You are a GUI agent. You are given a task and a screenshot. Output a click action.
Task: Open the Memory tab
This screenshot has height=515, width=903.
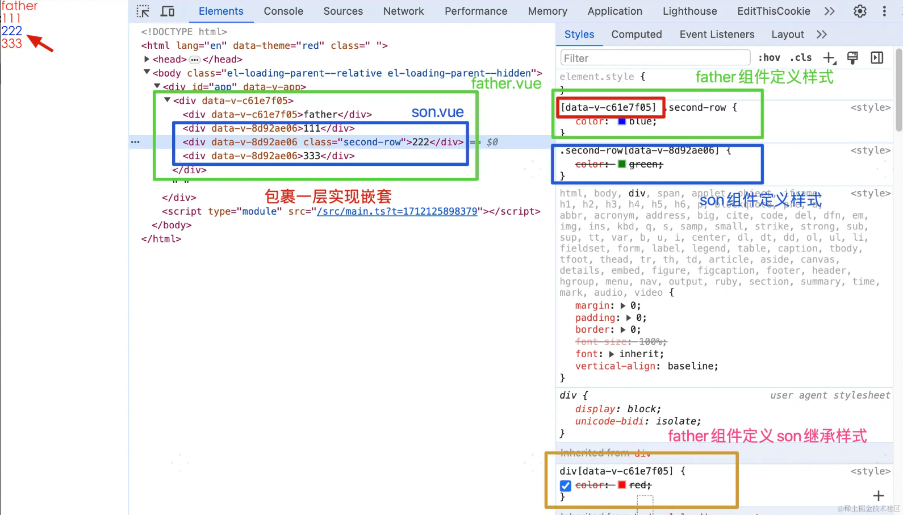pos(547,11)
